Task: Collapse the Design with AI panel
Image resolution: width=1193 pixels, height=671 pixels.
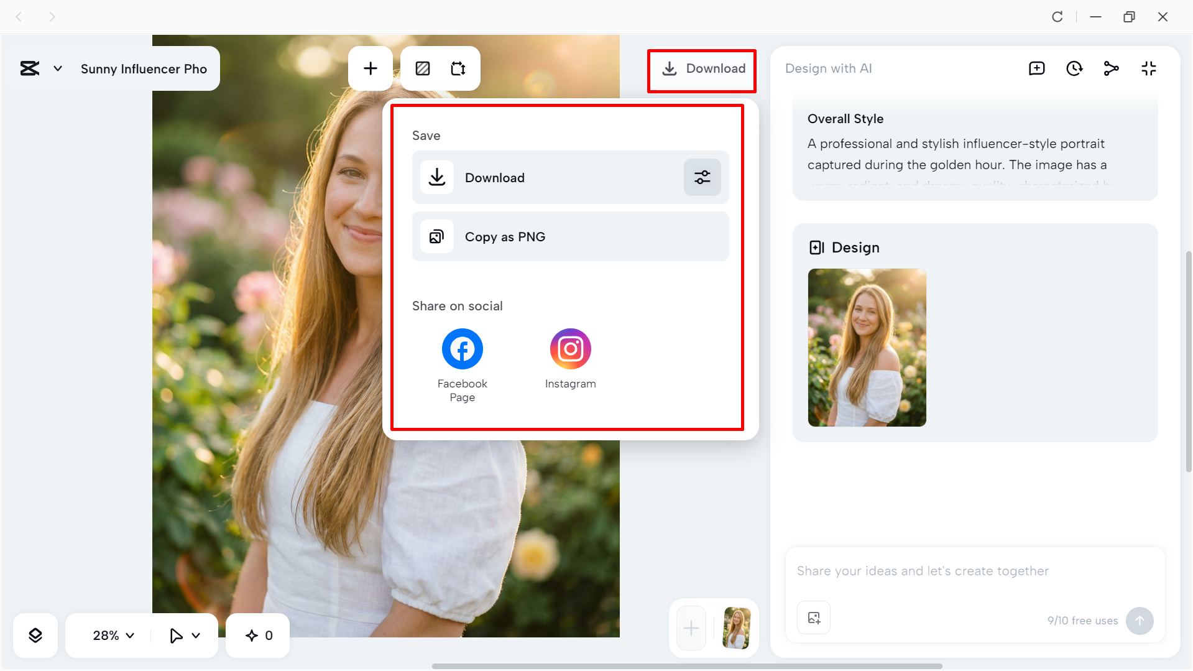Action: 1149,68
